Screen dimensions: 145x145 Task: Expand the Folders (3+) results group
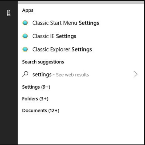(35, 99)
